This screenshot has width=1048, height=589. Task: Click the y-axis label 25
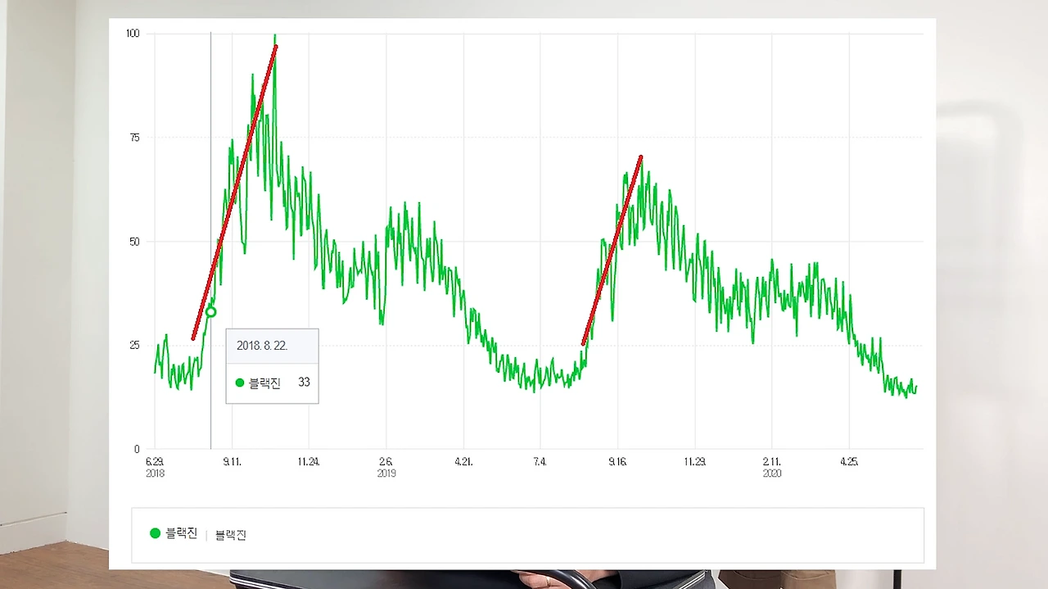point(135,345)
